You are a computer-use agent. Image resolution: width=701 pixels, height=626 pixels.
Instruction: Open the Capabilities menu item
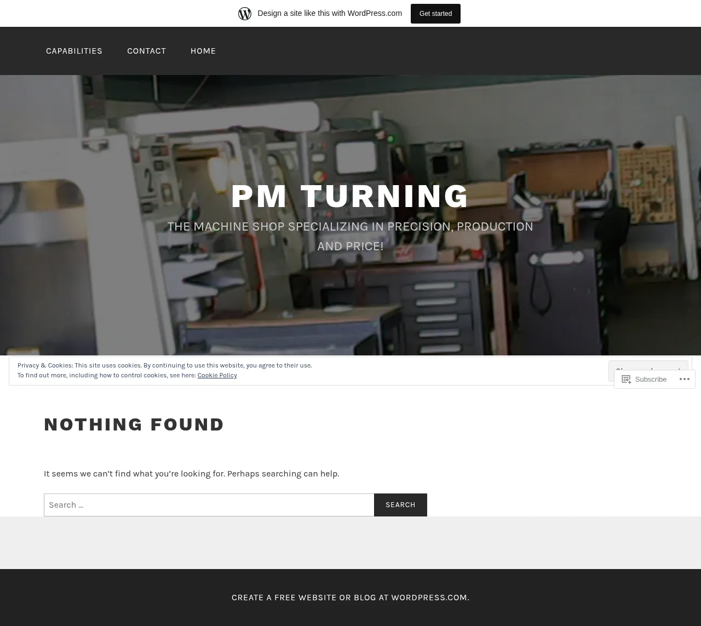point(74,50)
